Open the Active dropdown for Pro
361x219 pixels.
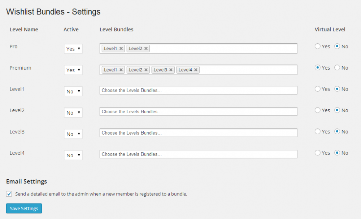click(73, 49)
